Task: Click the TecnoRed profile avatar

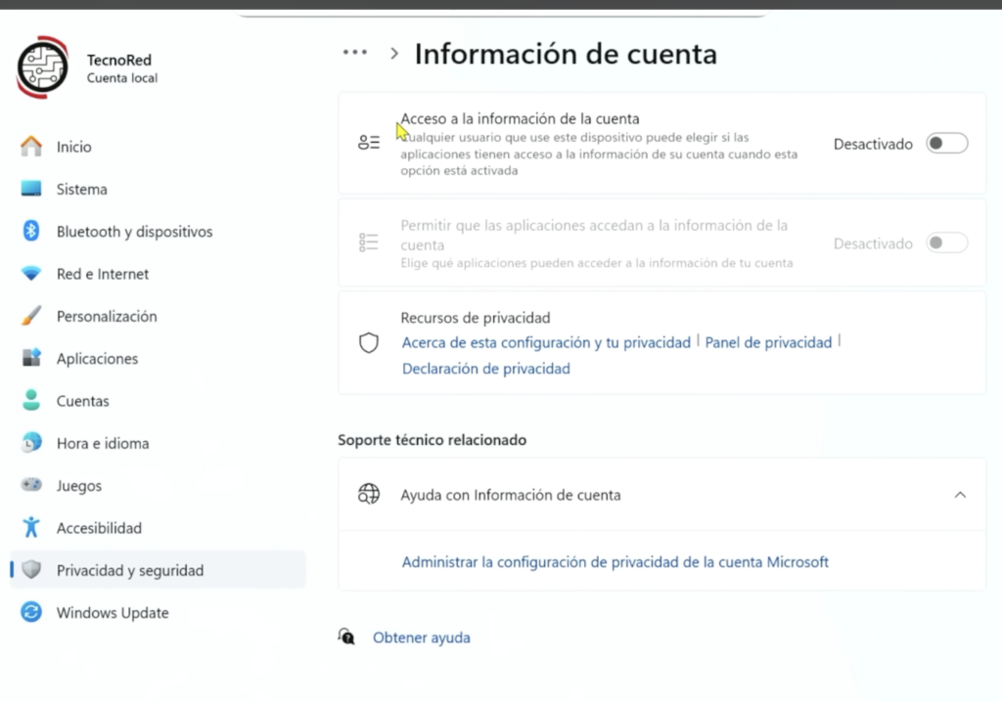Action: pyautogui.click(x=42, y=67)
